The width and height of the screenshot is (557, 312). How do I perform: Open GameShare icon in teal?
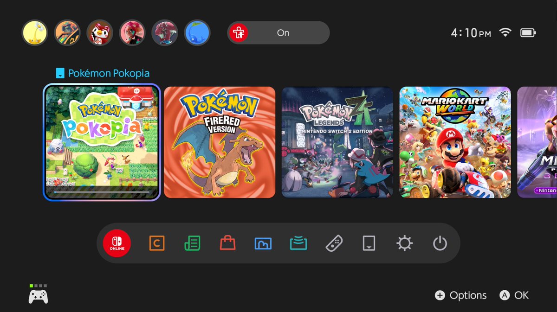[298, 243]
